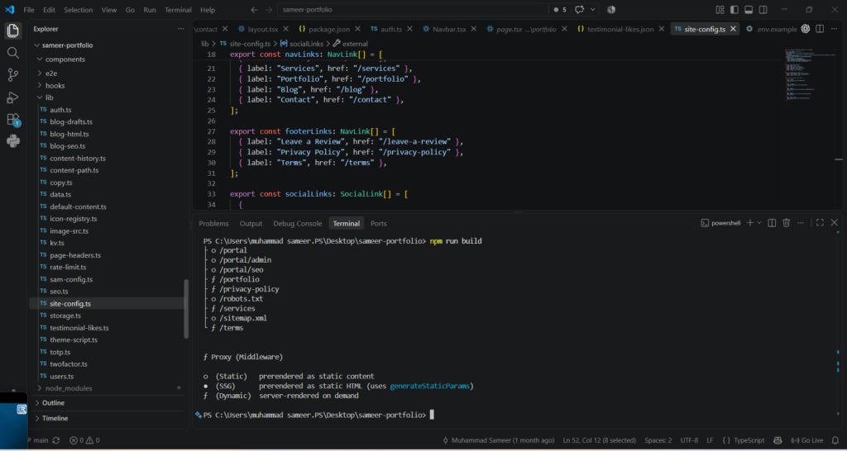The width and height of the screenshot is (847, 451).
Task: Click the socialLinks breadcrumb
Action: coord(301,44)
